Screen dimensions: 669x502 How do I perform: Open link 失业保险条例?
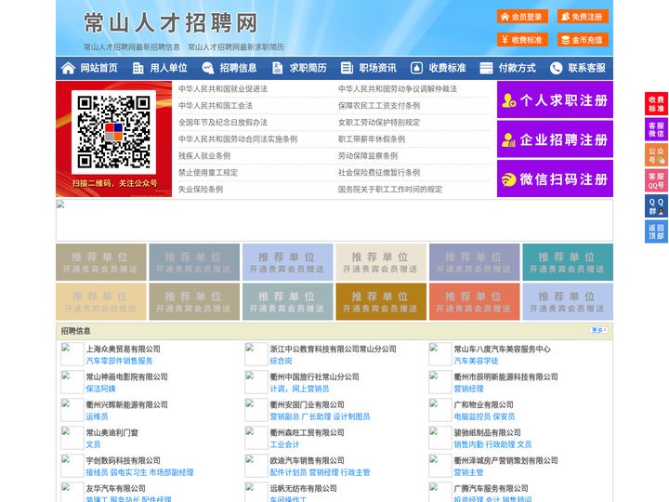(201, 189)
